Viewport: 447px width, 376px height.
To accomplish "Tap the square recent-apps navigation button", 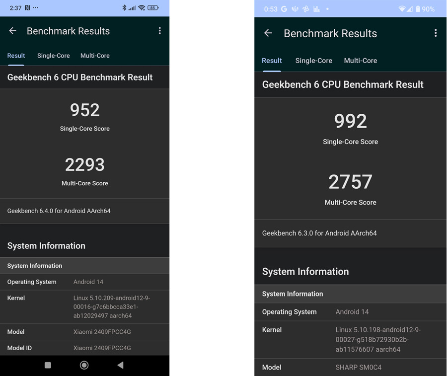I will click(48, 365).
